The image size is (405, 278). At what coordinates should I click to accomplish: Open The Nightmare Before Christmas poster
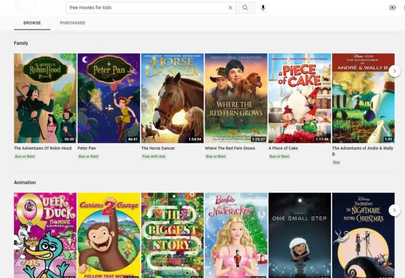tap(363, 235)
